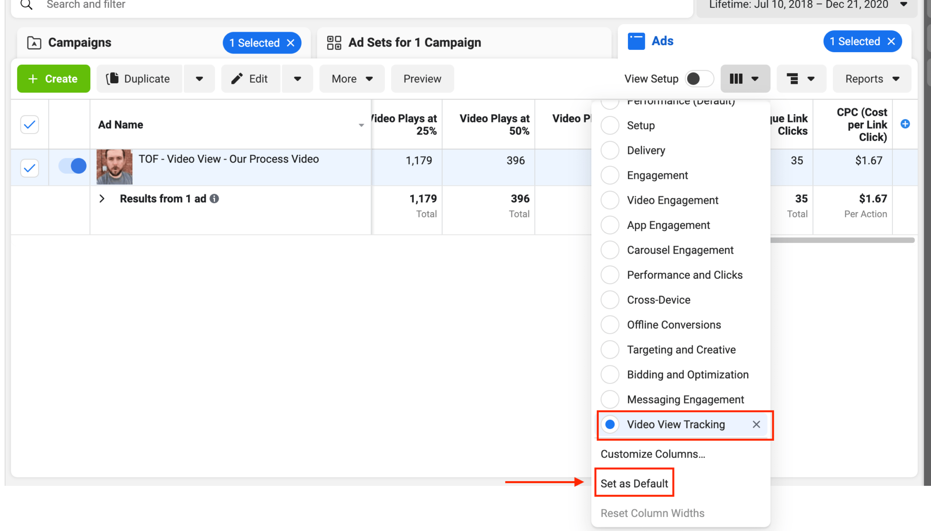
Task: Click the blue Ads panel icon
Action: coord(636,41)
